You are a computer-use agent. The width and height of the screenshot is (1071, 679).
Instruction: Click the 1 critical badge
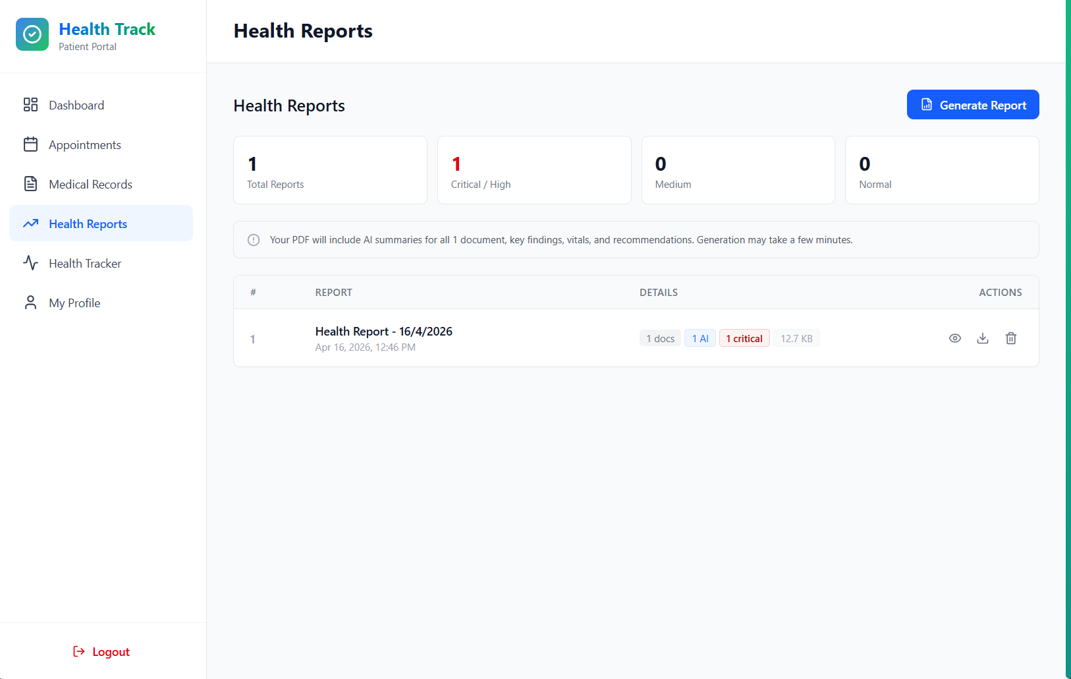click(744, 338)
